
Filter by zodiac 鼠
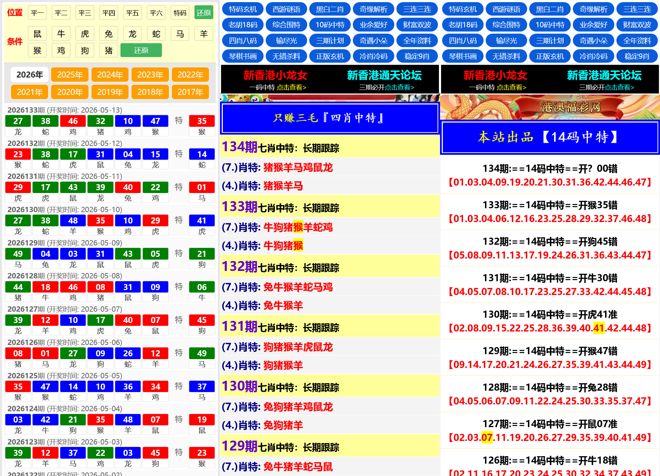tap(37, 34)
